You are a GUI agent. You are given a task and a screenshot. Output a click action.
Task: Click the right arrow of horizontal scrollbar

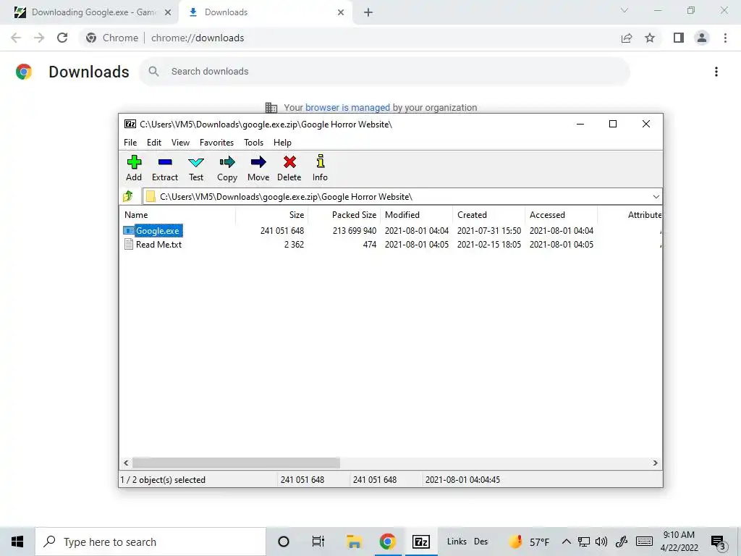tap(655, 463)
